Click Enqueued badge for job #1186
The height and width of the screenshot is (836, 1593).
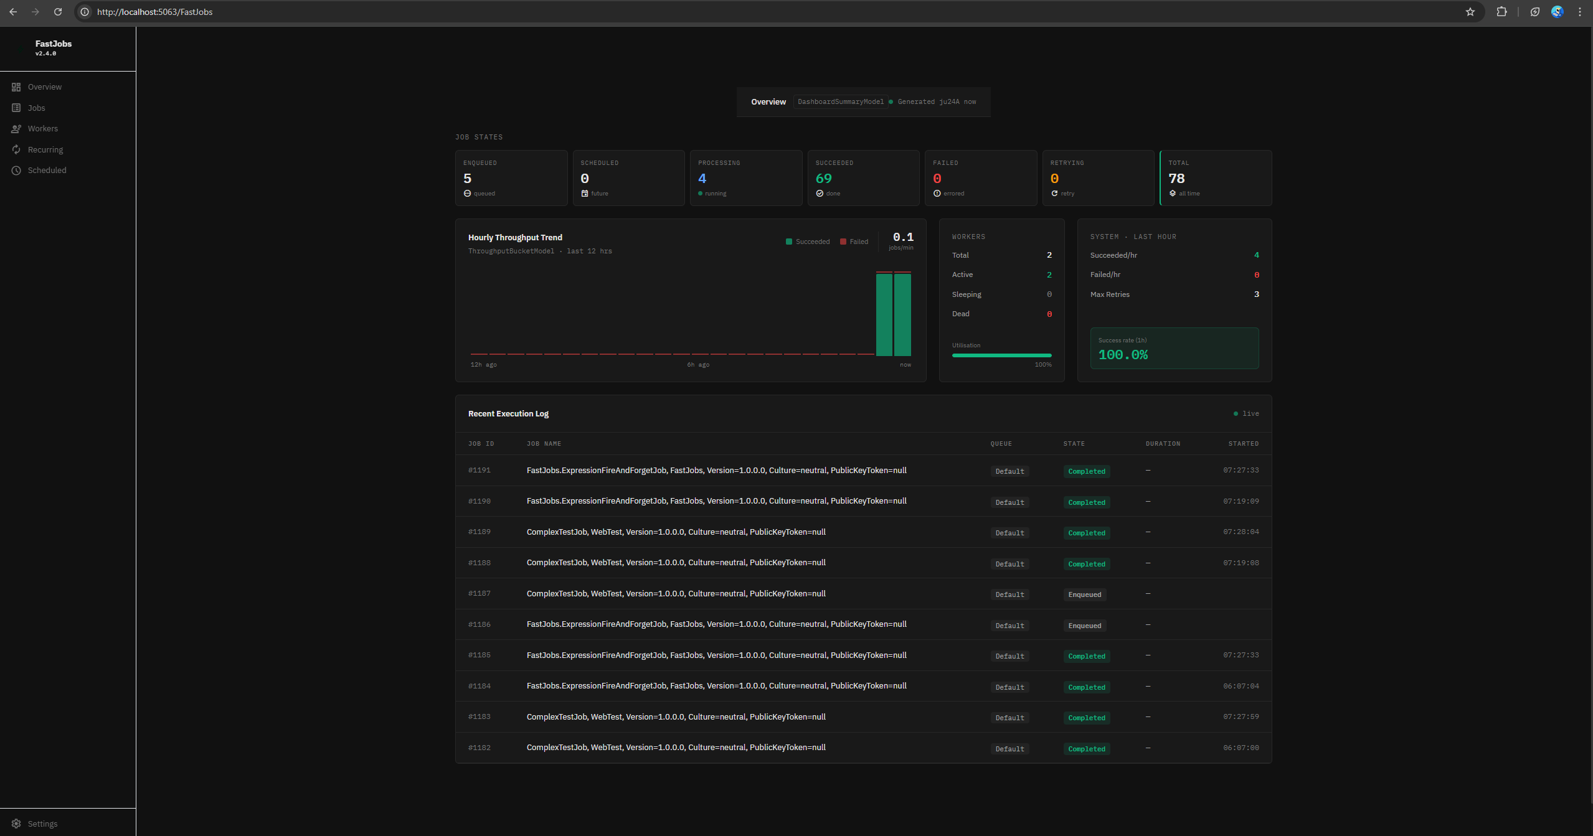coord(1085,626)
